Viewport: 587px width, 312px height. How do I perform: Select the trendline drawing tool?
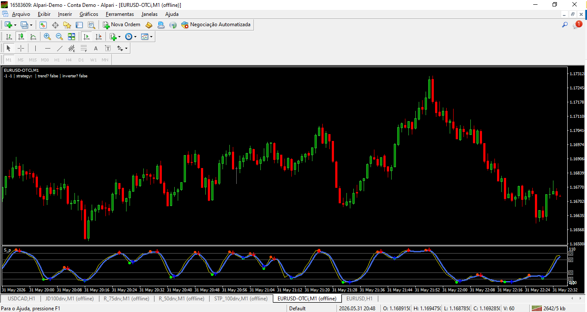[x=59, y=49]
